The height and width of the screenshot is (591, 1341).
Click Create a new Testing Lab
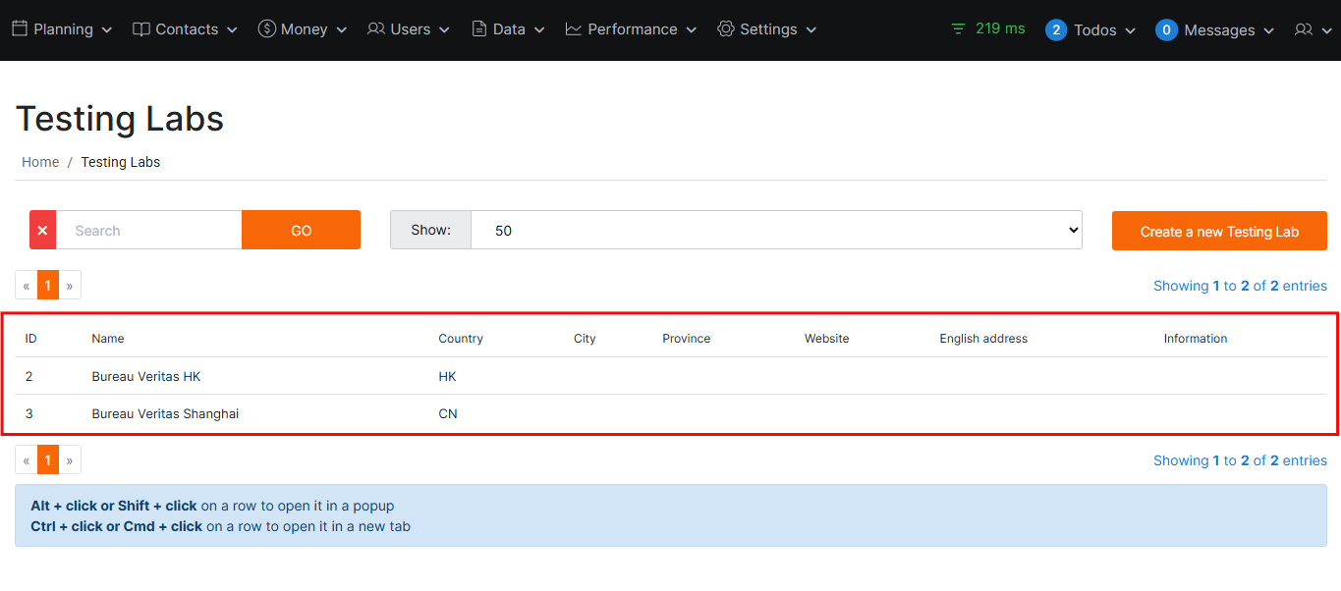point(1219,231)
